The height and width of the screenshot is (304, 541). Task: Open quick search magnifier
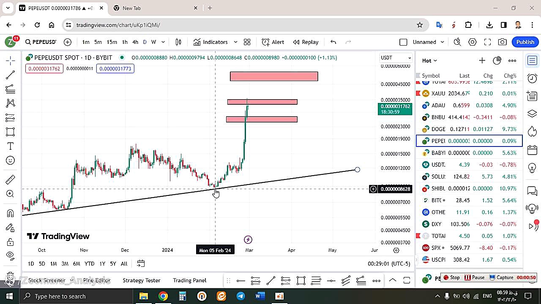pos(457,42)
